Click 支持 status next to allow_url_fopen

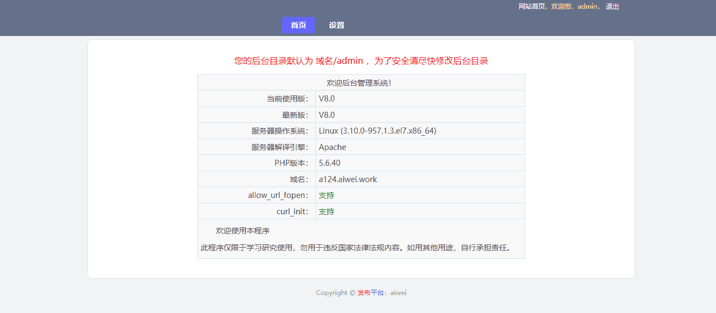[326, 195]
